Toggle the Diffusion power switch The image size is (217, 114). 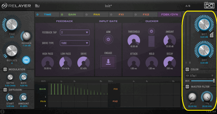point(5,90)
